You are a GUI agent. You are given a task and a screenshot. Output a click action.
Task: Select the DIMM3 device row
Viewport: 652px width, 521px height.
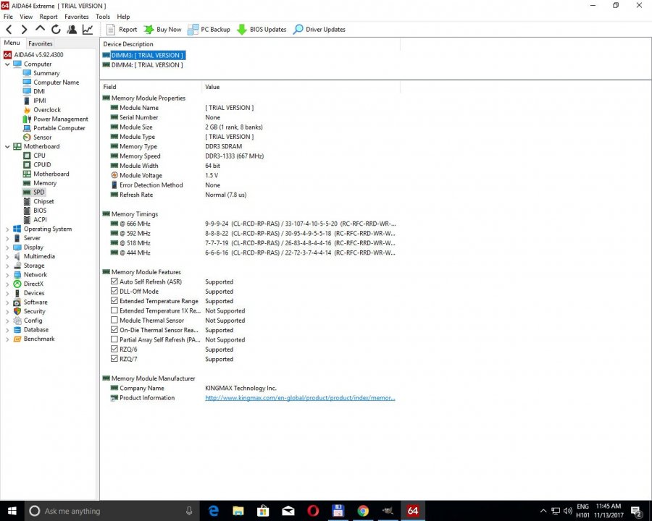click(143, 55)
